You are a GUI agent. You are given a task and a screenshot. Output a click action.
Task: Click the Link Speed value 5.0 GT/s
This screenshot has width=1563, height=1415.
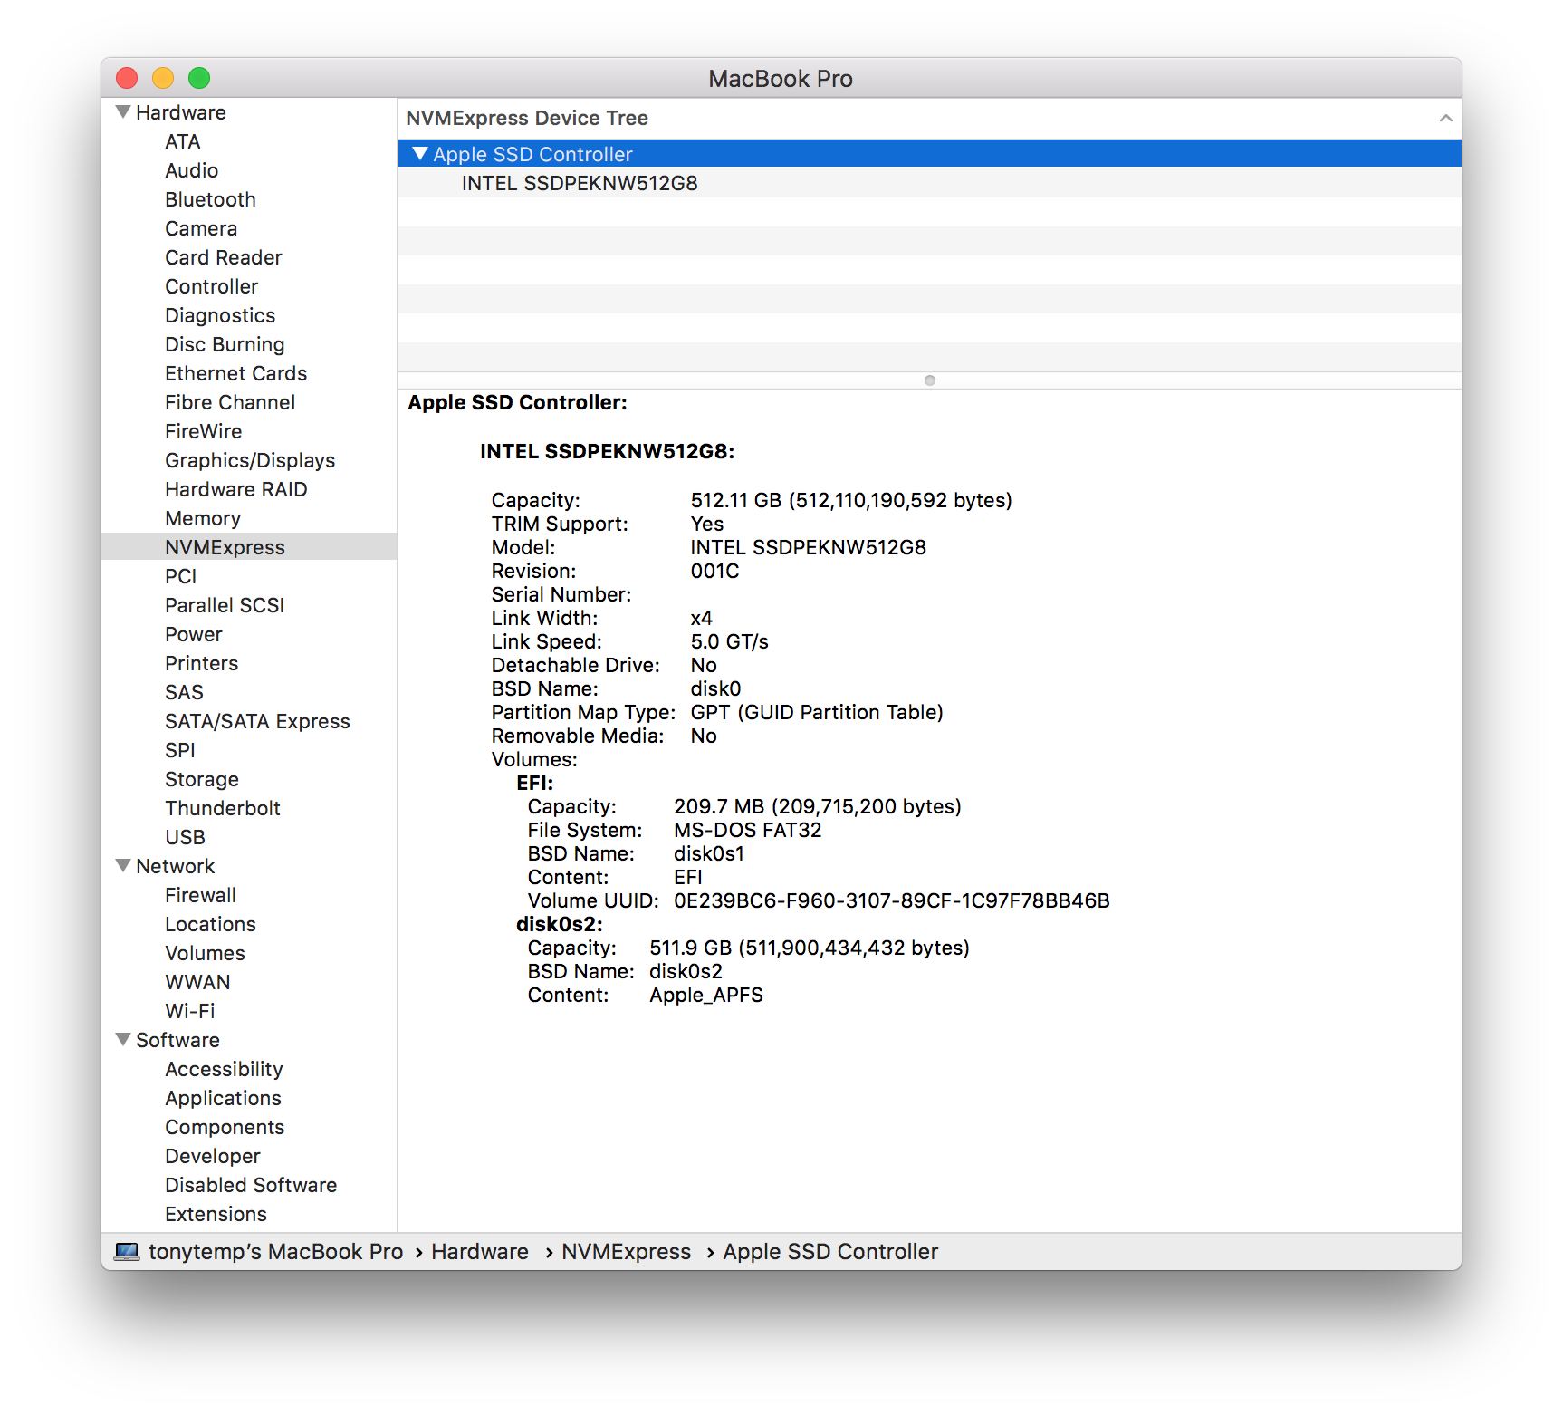[x=729, y=641]
